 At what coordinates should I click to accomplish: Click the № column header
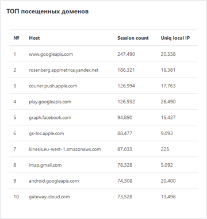tap(17, 38)
